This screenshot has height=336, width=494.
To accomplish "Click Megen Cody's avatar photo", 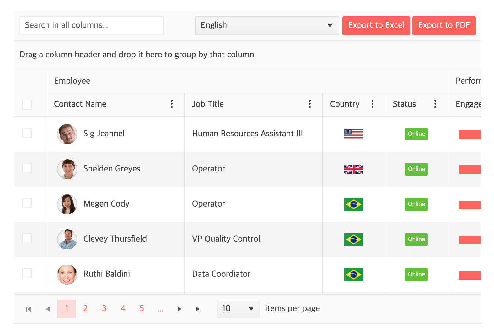I will click(x=67, y=204).
